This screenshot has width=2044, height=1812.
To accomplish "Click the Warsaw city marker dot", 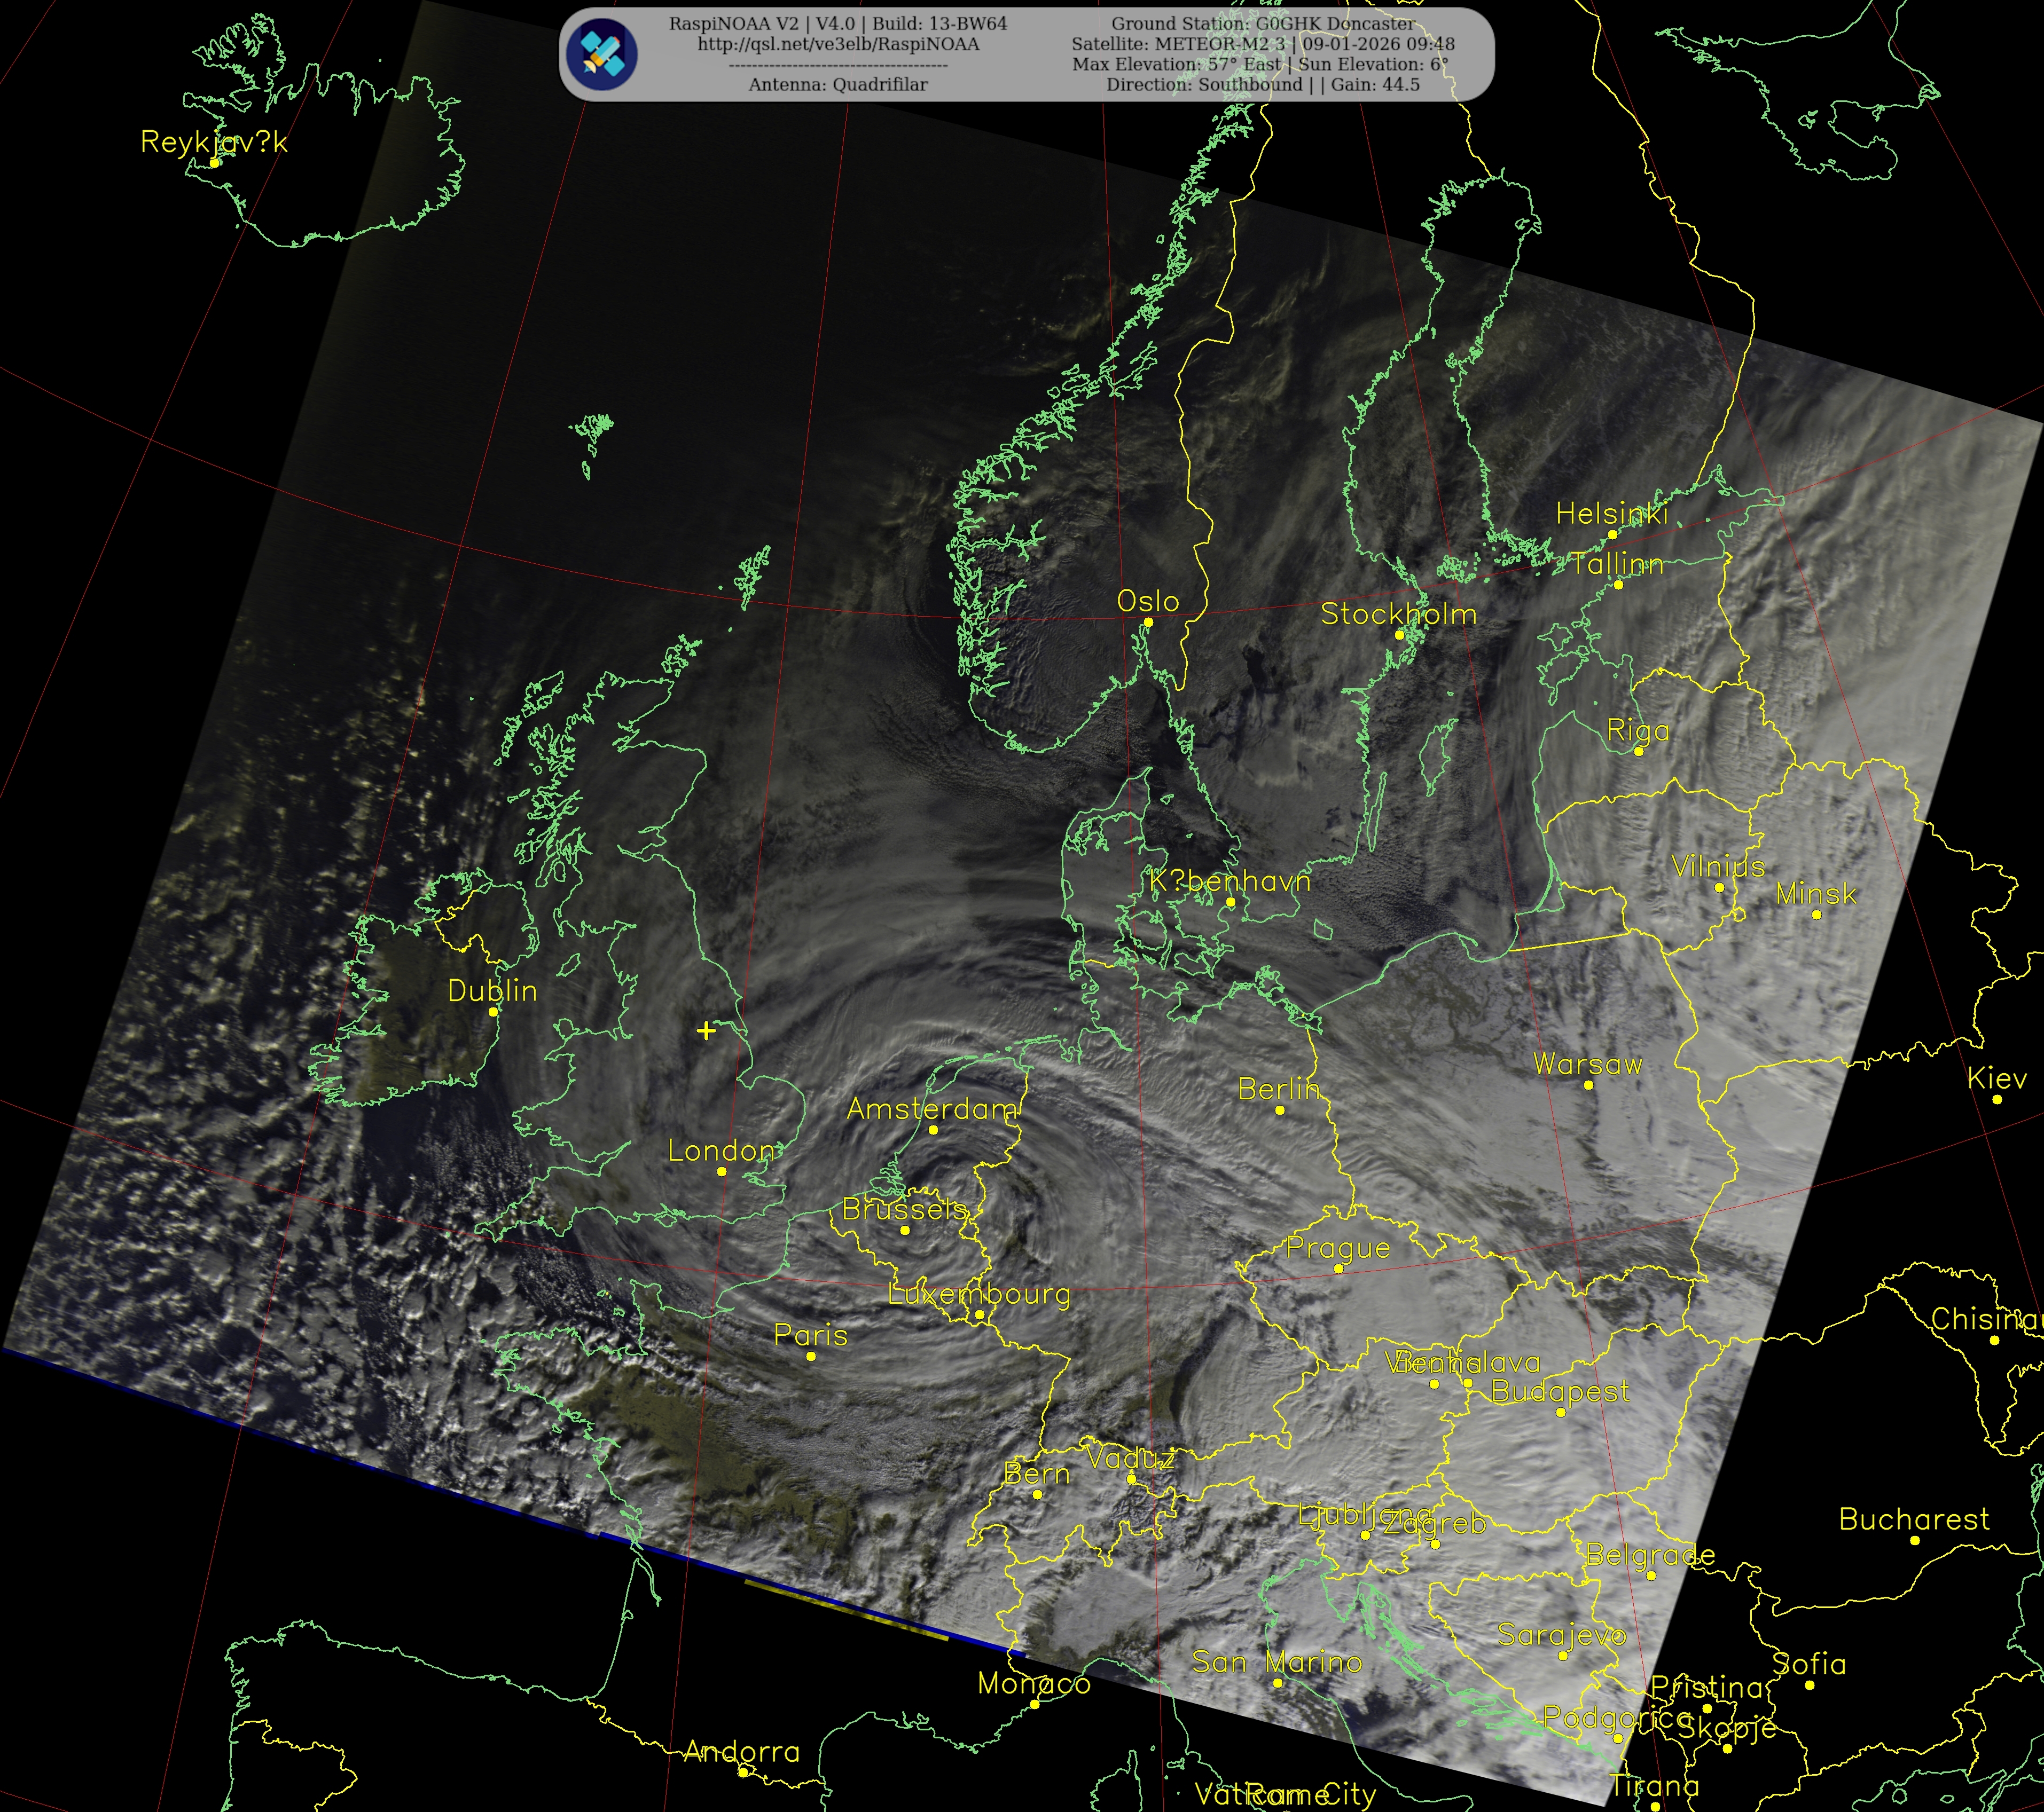I will tap(1588, 1084).
